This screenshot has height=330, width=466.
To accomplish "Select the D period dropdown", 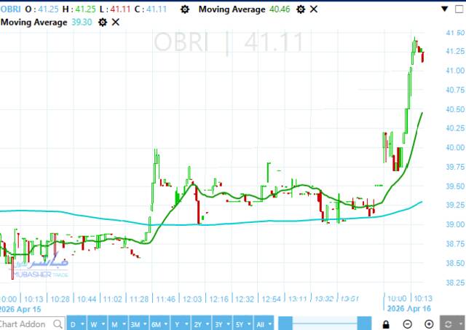I will coord(76,323).
